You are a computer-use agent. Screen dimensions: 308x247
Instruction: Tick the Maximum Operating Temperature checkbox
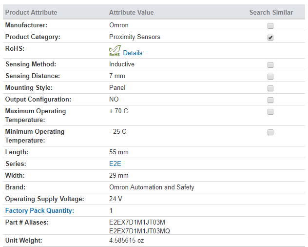(270, 112)
